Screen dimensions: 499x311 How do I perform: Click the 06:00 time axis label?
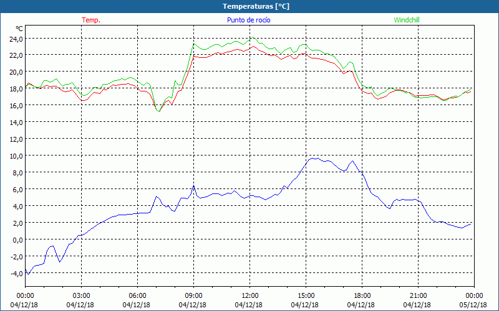click(x=137, y=296)
